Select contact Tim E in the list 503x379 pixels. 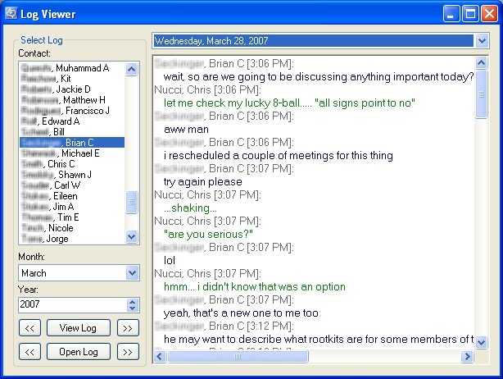click(72, 217)
